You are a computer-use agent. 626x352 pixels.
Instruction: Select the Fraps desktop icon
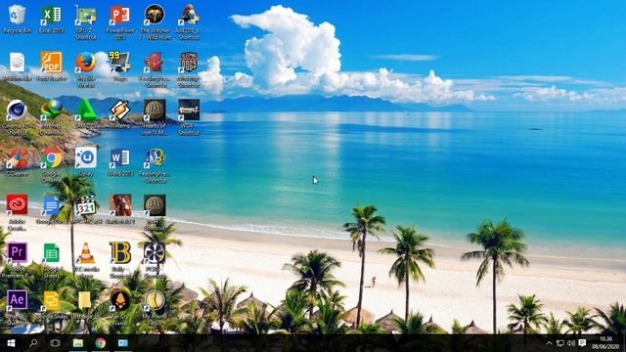(x=119, y=63)
